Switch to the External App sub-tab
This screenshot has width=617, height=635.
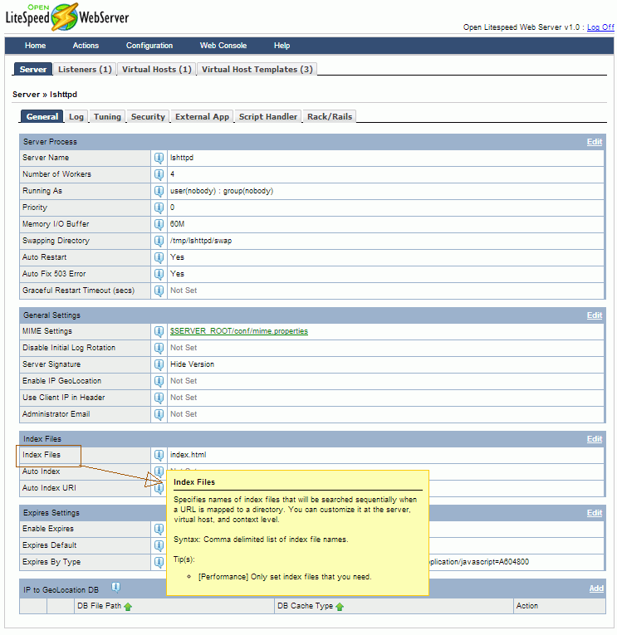[202, 117]
